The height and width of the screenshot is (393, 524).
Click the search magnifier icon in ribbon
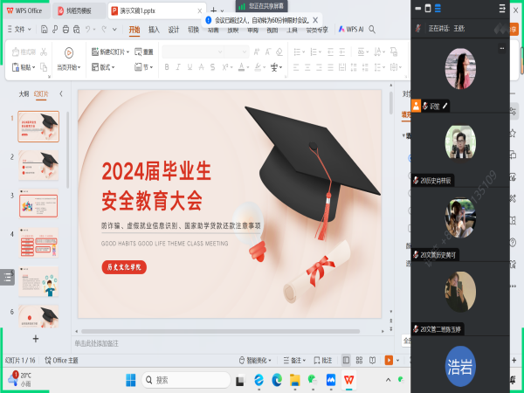372,30
